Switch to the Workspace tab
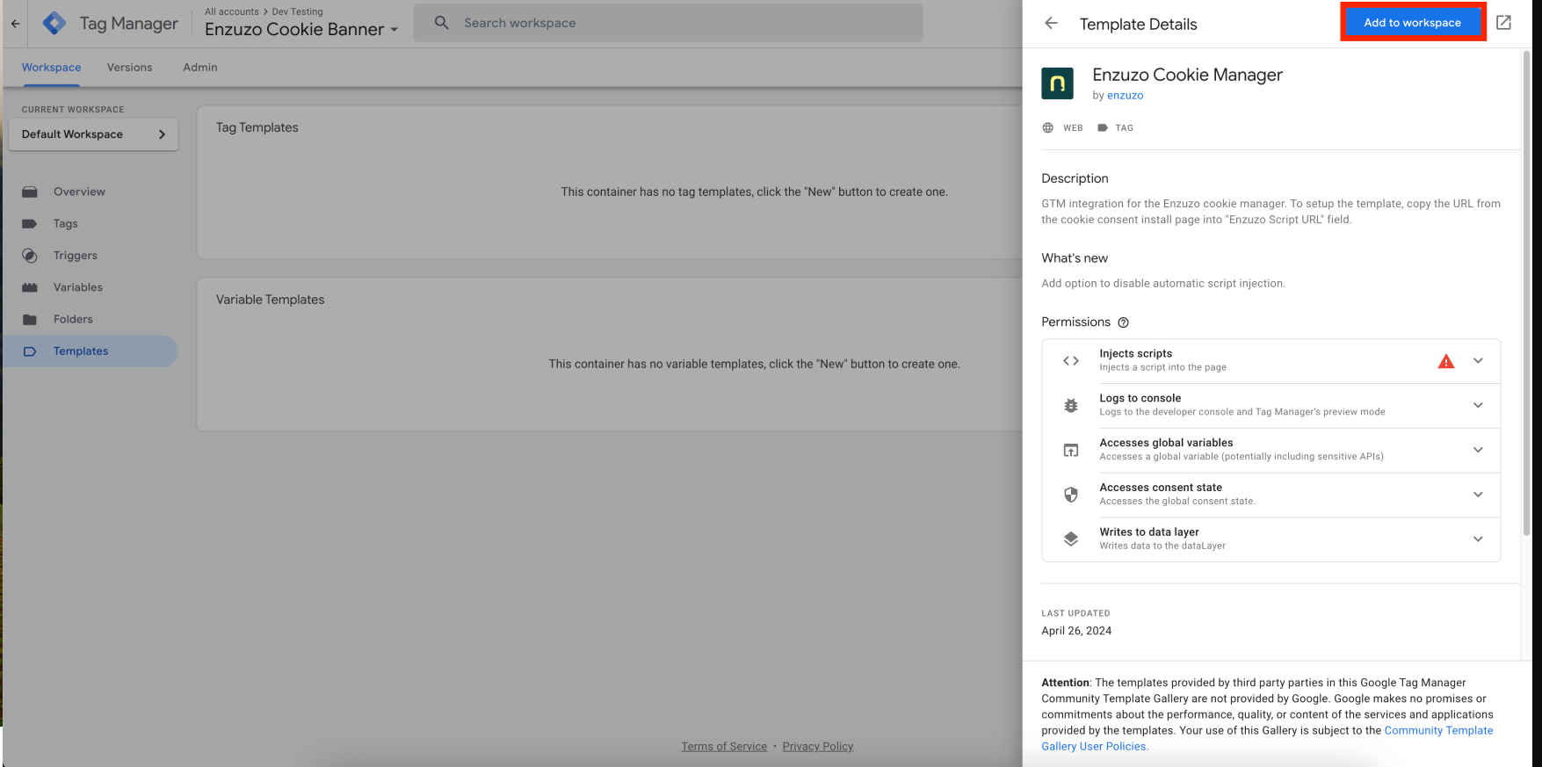The image size is (1542, 767). coord(51,68)
